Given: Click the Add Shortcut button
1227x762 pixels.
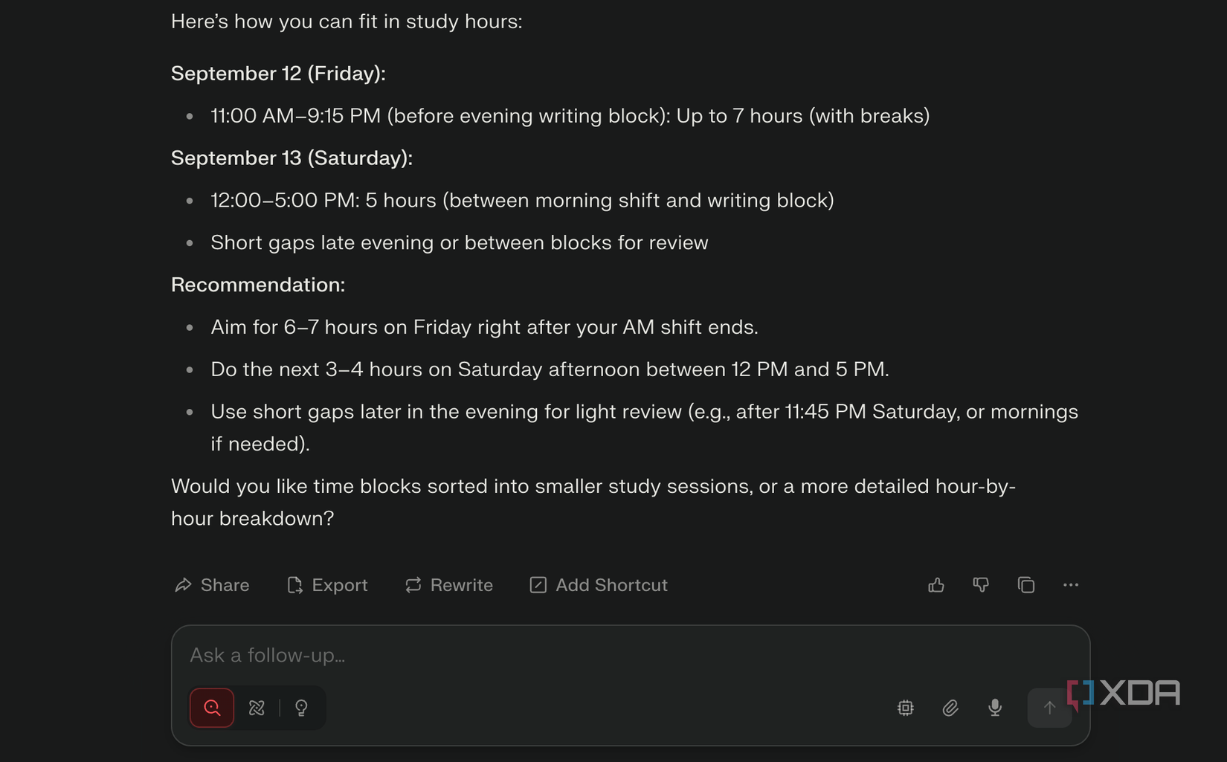Looking at the screenshot, I should pyautogui.click(x=599, y=585).
